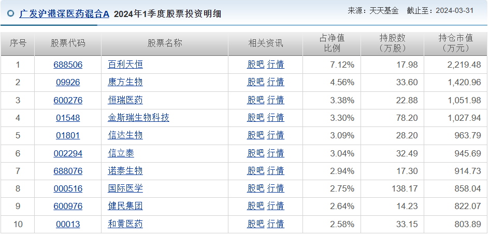Open the 康方生物 stock name link

tap(125, 82)
